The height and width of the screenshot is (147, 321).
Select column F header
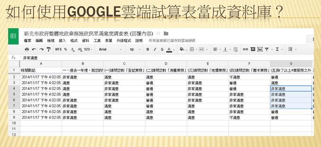[x=249, y=63]
